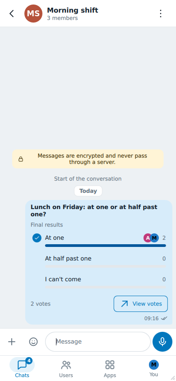Switch to the Users tab
This screenshot has width=176, height=381.
coord(66,367)
